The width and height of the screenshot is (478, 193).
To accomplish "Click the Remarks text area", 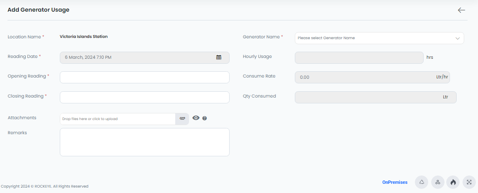I will 145,142.
